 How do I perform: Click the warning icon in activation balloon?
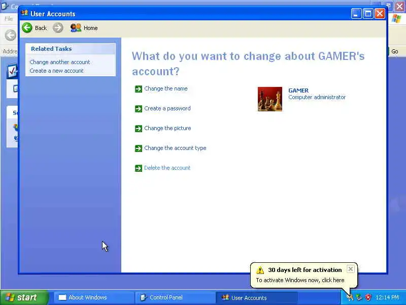click(260, 270)
